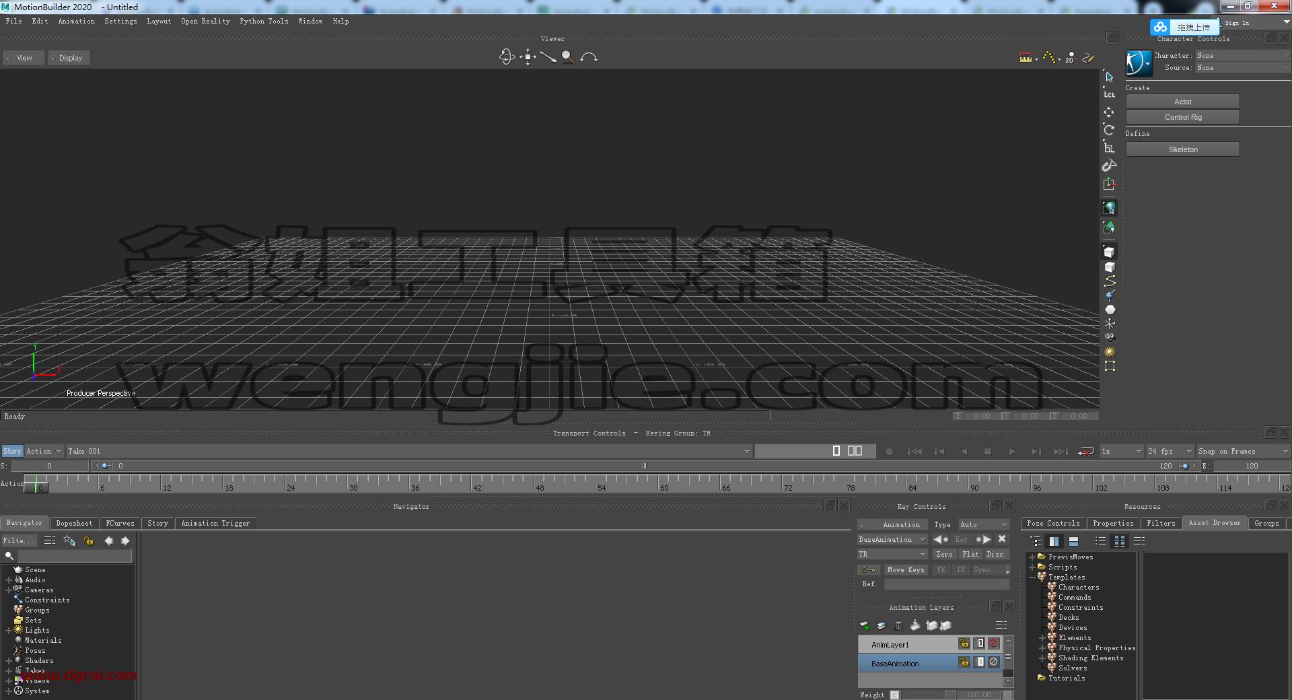1292x700 pixels.
Task: Click the LCL reference mode icon
Action: (1109, 94)
